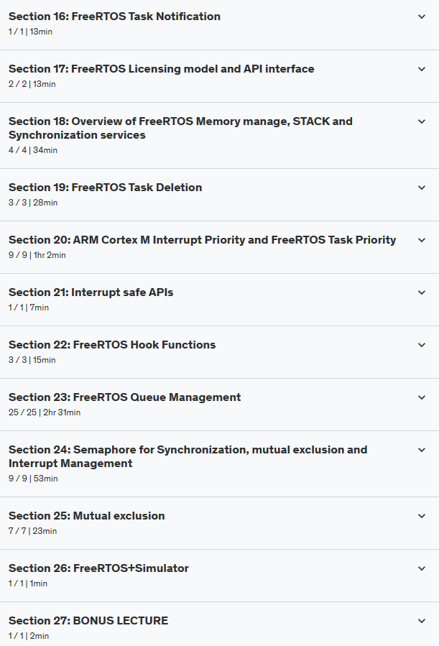This screenshot has height=646, width=439.
Task: Click Section 20 ARM Cortex M heading
Action: pos(201,239)
